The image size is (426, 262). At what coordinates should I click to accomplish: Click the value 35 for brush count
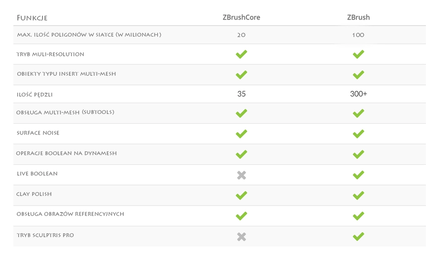241,94
